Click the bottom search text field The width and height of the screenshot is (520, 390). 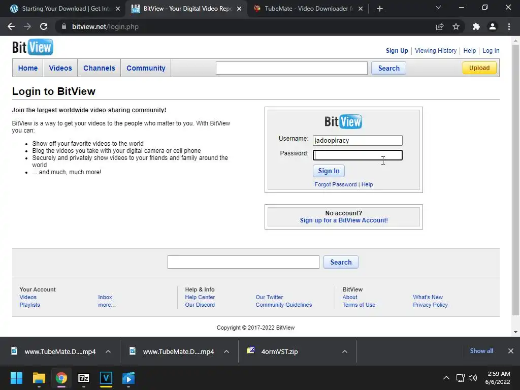(x=243, y=262)
